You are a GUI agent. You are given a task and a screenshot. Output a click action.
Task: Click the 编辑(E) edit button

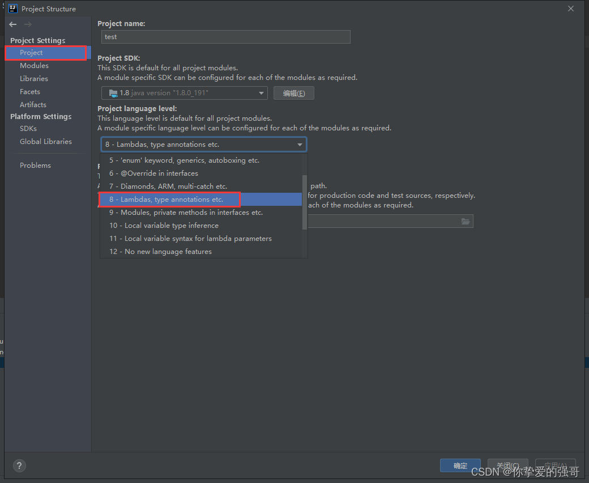294,93
